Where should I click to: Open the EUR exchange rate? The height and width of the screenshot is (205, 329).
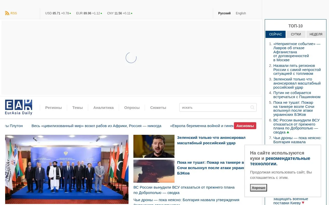89,13
